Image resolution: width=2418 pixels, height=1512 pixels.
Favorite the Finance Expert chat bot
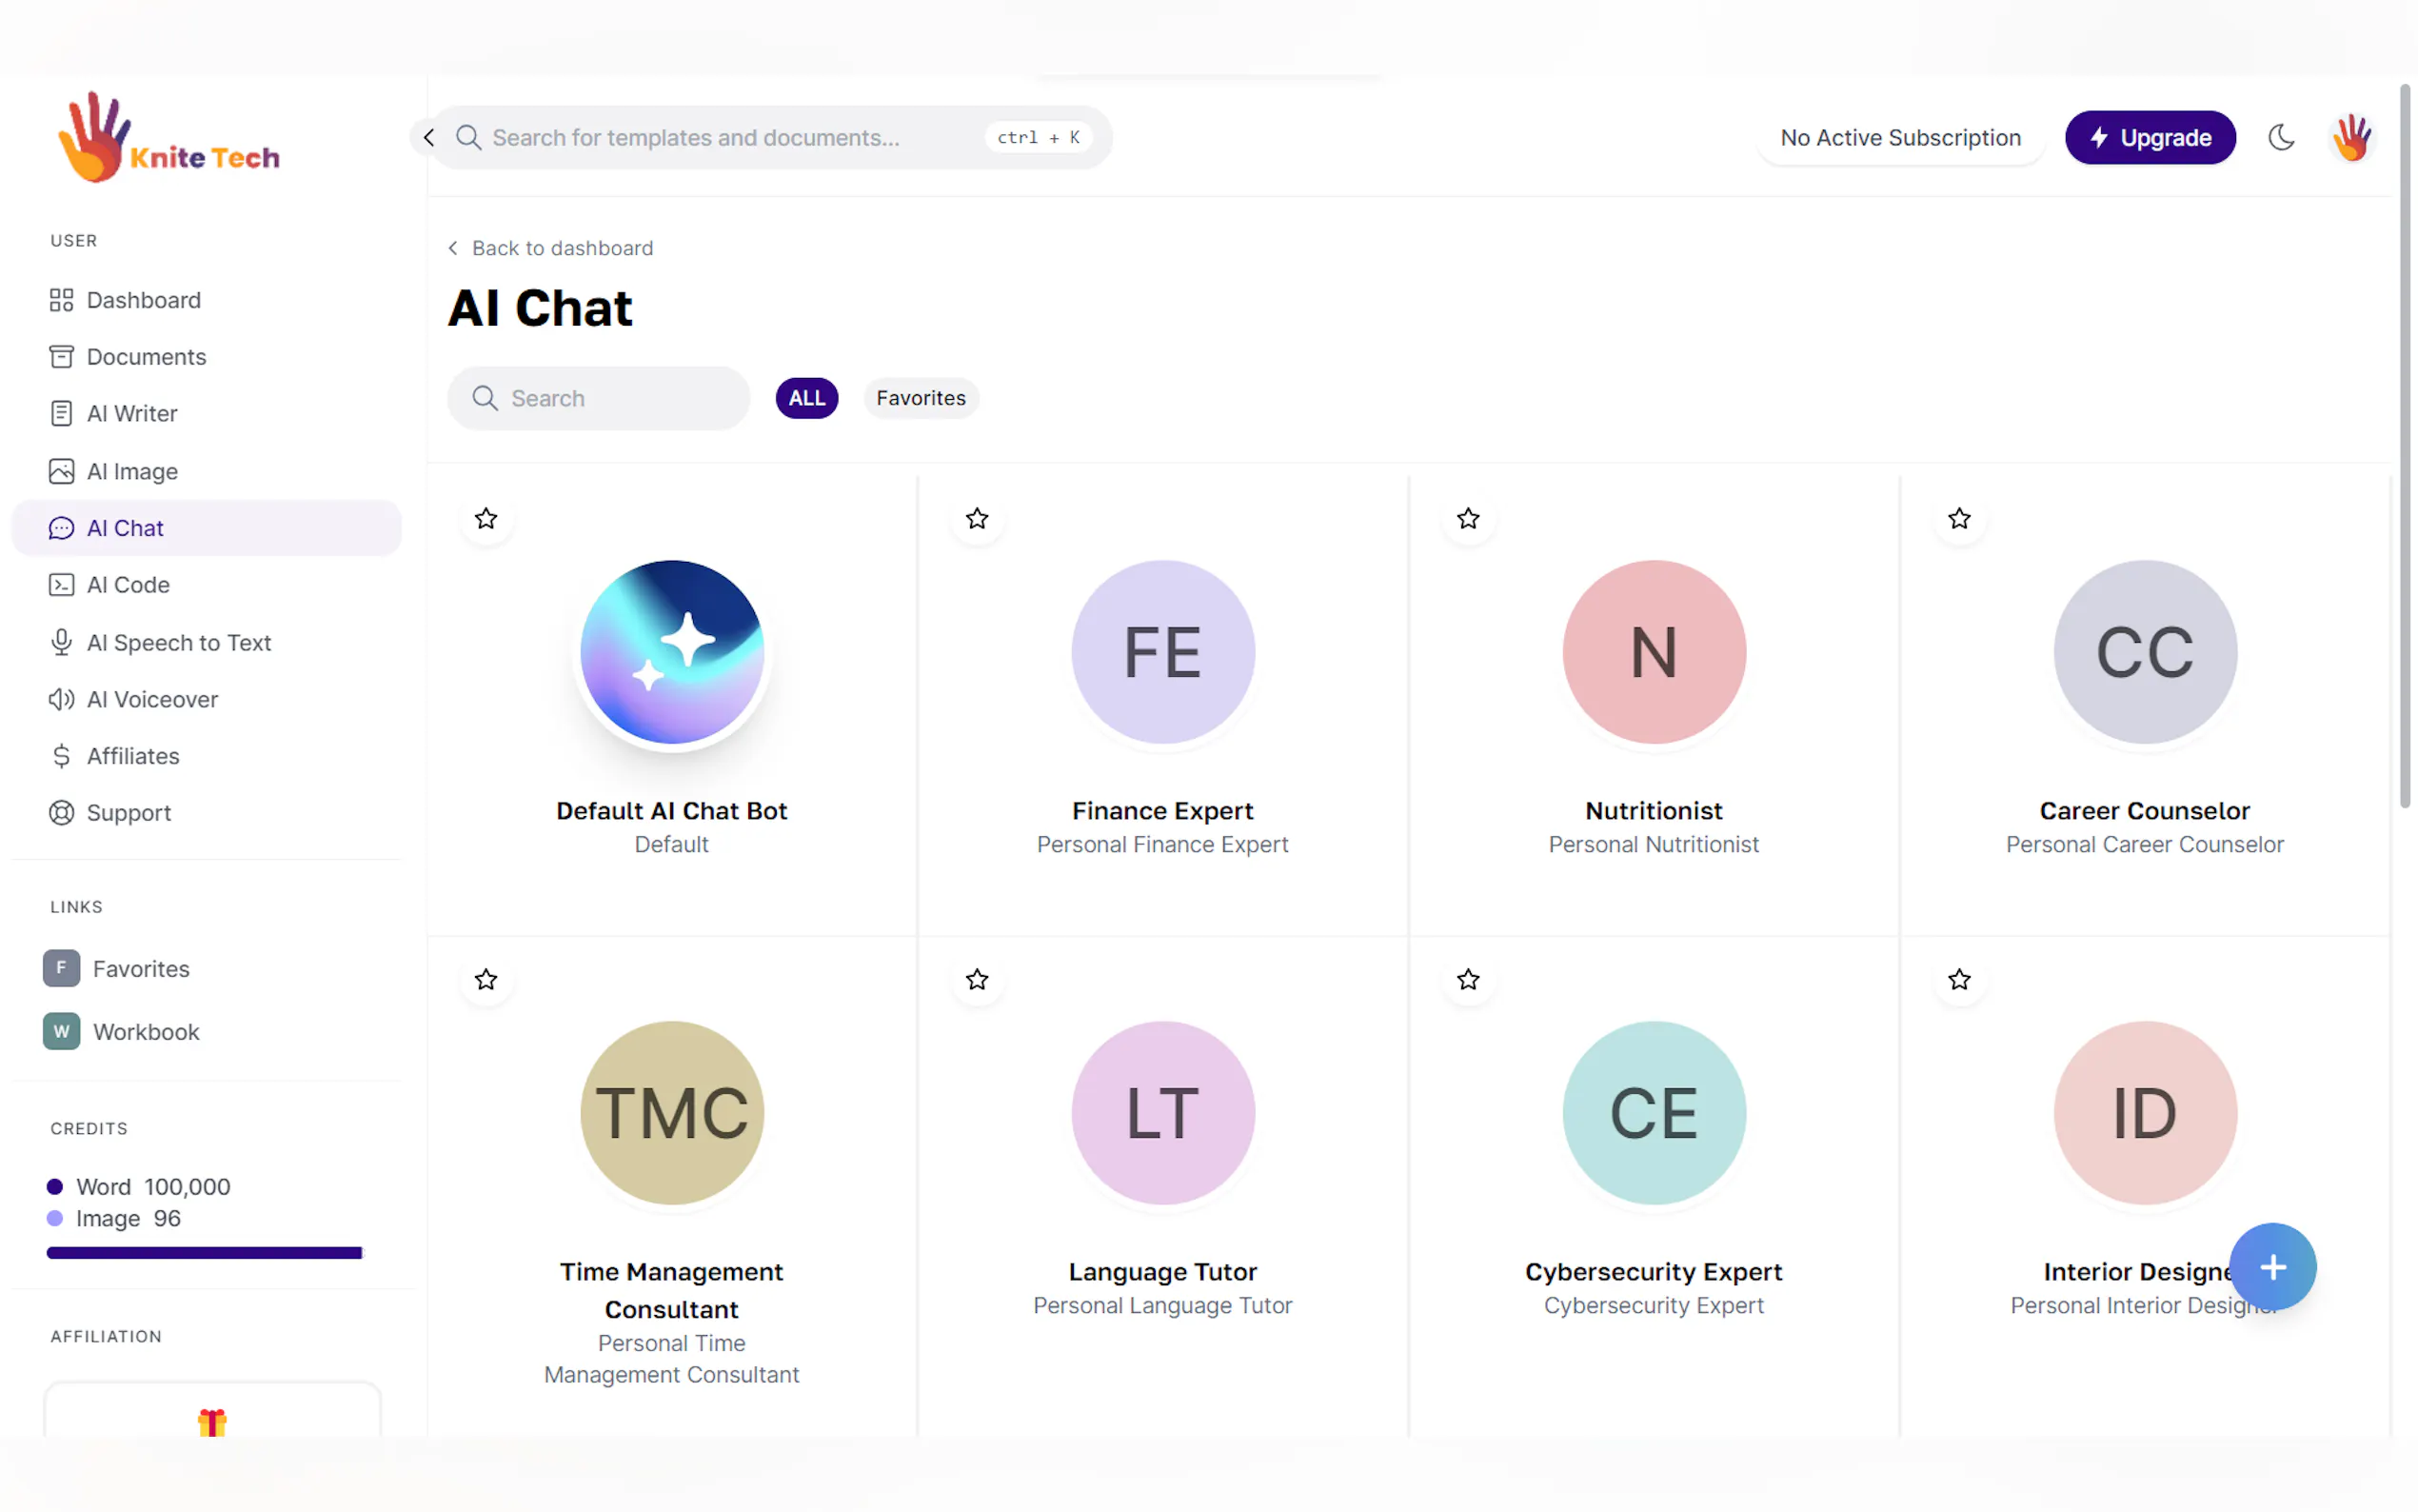977,518
